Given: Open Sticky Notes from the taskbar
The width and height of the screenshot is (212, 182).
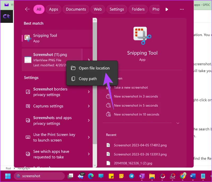Looking at the screenshot, I should pyautogui.click(x=111, y=176).
